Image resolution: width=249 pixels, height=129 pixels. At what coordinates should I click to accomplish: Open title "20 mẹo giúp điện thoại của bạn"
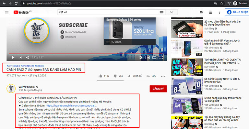click(x=223, y=23)
